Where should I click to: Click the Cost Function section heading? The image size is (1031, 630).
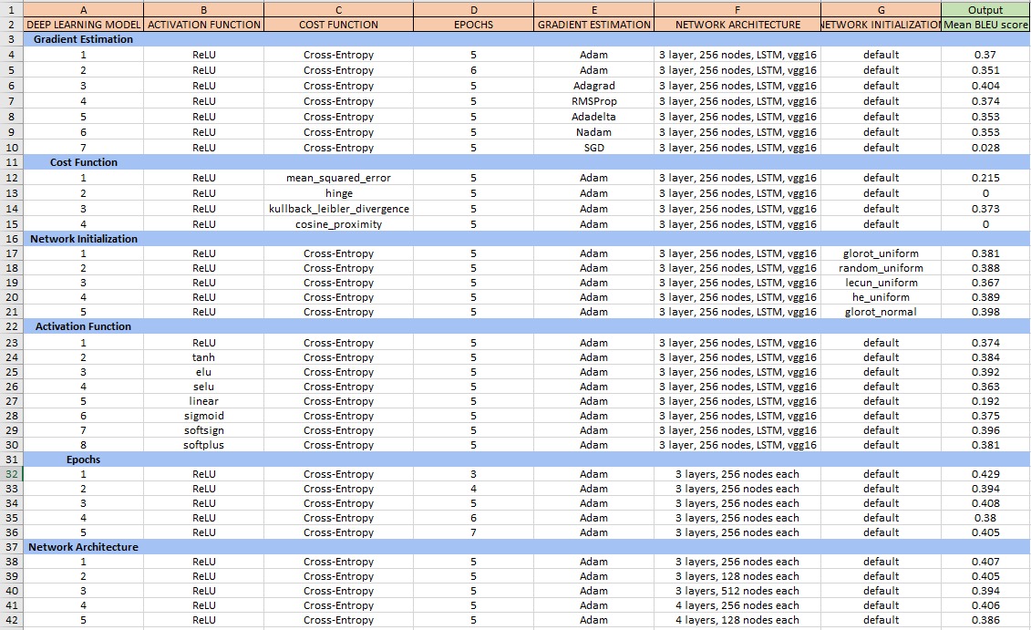coord(83,162)
